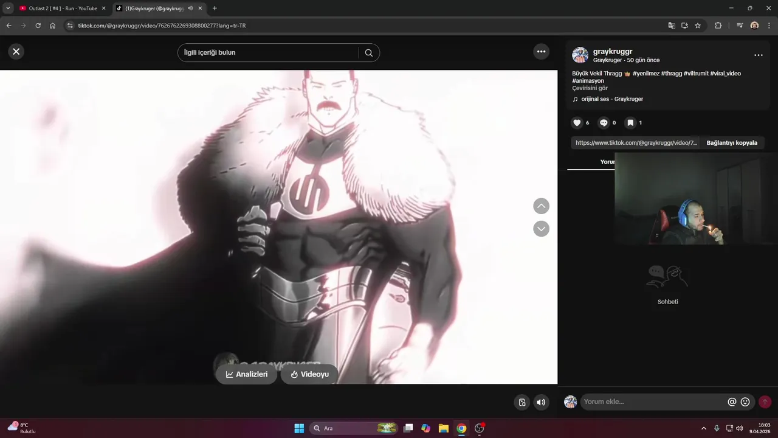Open Chrome extensions puzzle icon
This screenshot has width=778, height=438.
718,26
